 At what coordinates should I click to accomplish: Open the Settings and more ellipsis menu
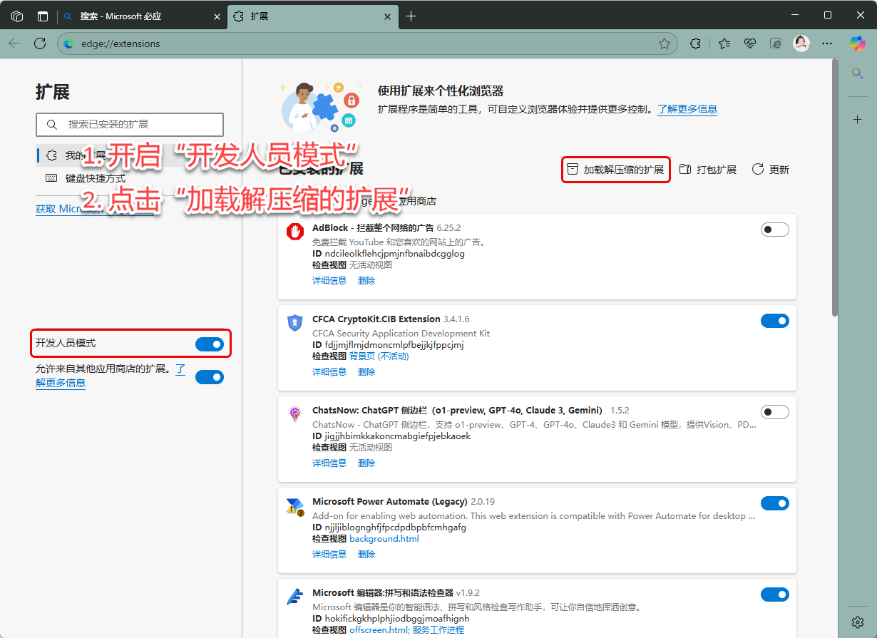pyautogui.click(x=827, y=43)
